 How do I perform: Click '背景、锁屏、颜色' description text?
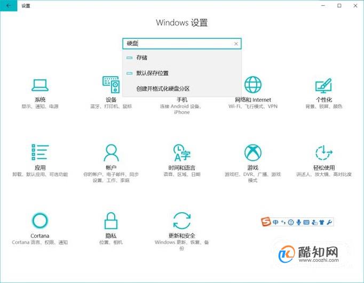pos(324,107)
